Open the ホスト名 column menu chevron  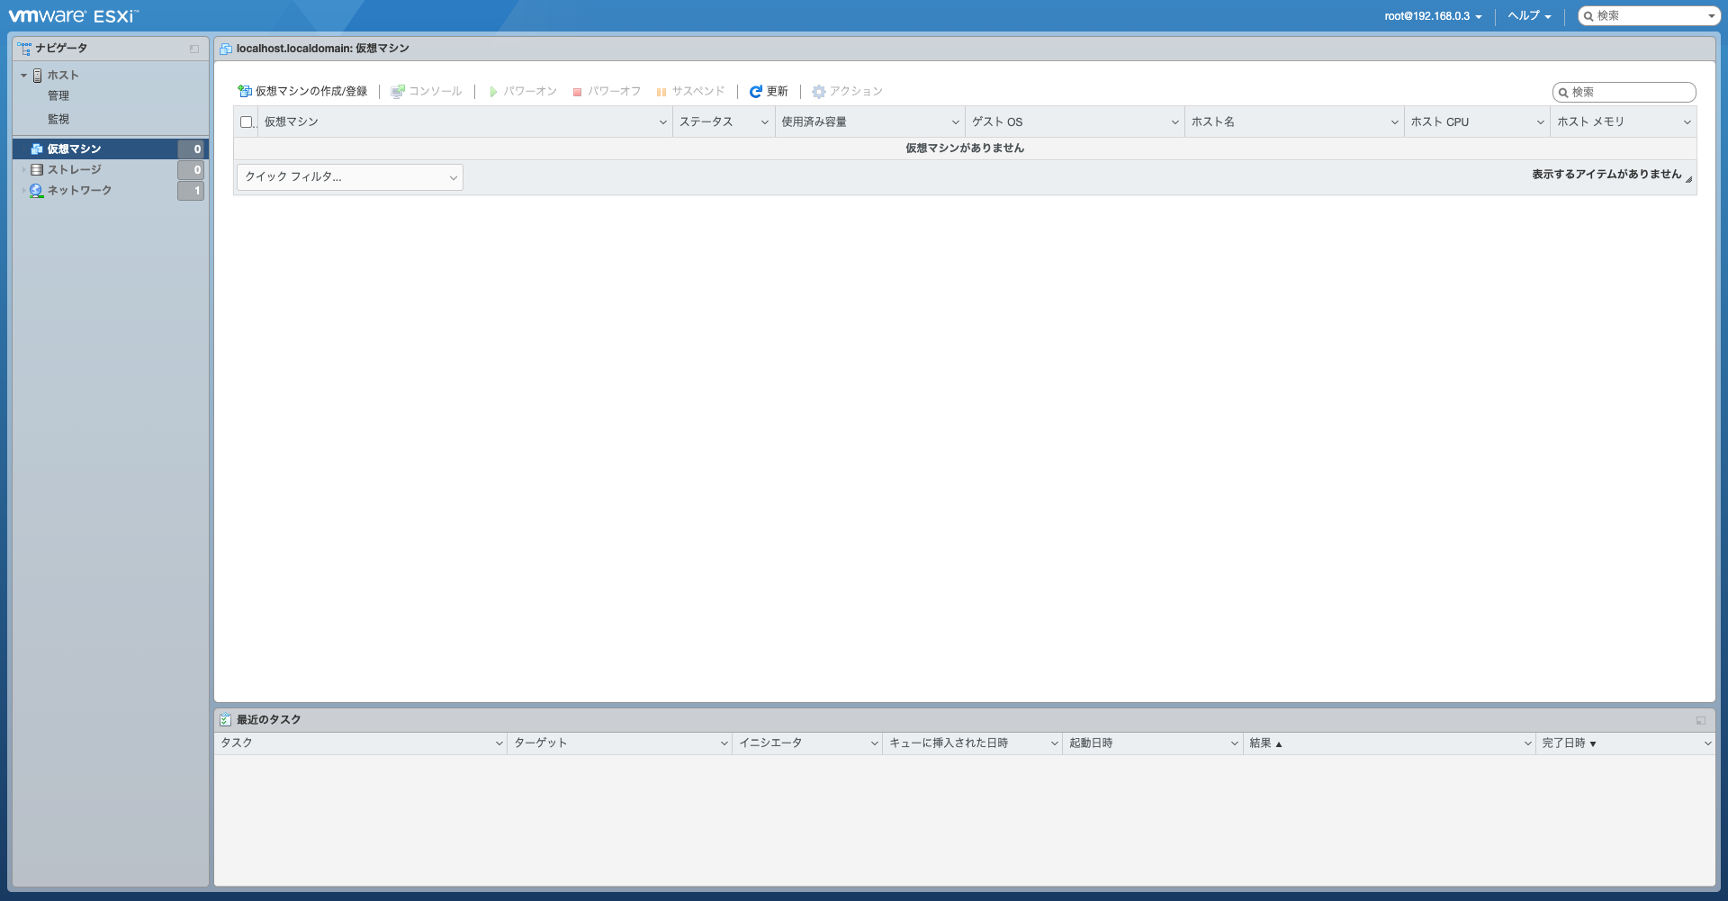point(1395,122)
